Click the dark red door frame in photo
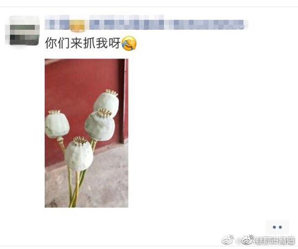 (124, 101)
